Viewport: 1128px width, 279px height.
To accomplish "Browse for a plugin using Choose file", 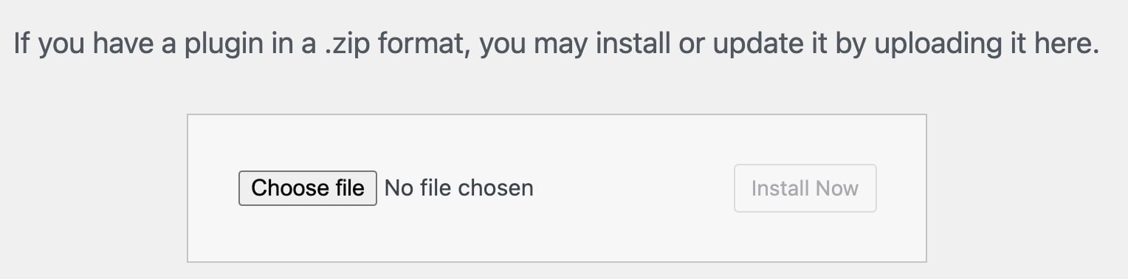I will (x=307, y=188).
